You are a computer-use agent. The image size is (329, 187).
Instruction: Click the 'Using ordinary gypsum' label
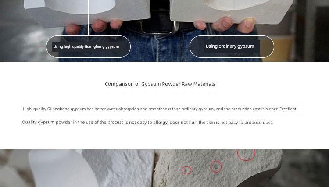230,46
